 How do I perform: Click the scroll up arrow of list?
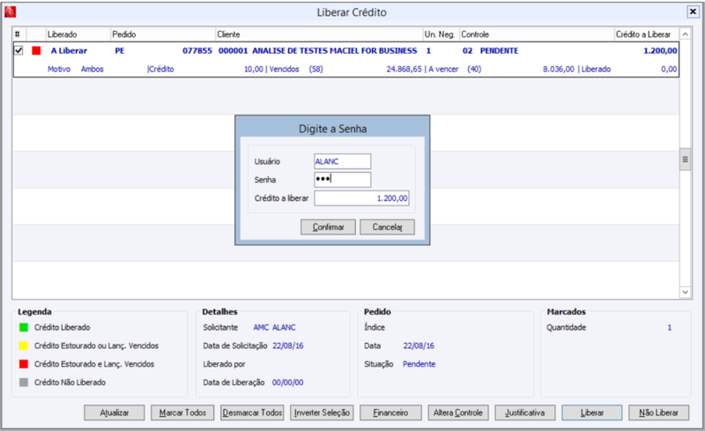(x=685, y=34)
